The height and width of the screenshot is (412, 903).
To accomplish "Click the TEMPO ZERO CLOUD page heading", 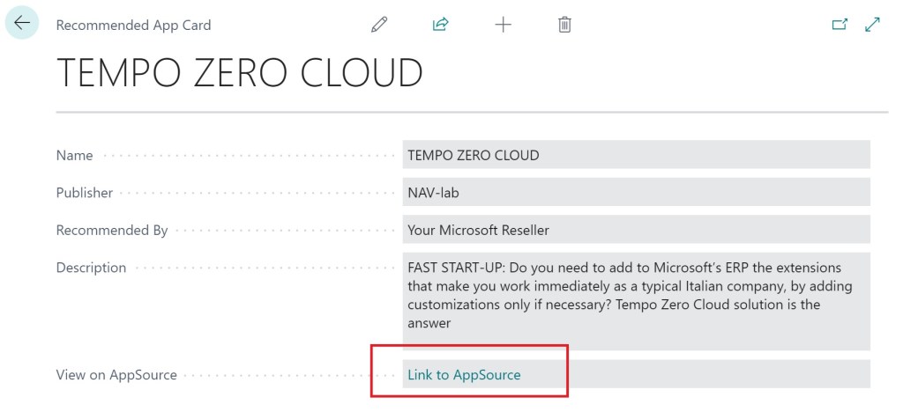I will (x=240, y=74).
